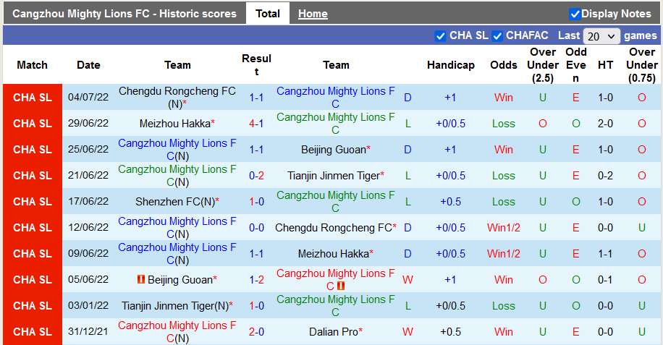Toggle the Display Notes checkbox
This screenshot has width=663, height=345.
(575, 14)
